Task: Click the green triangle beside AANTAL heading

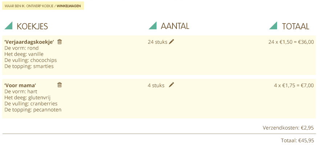Action: pyautogui.click(x=153, y=26)
